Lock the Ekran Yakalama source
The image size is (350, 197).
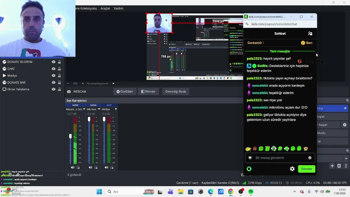[x=59, y=89]
